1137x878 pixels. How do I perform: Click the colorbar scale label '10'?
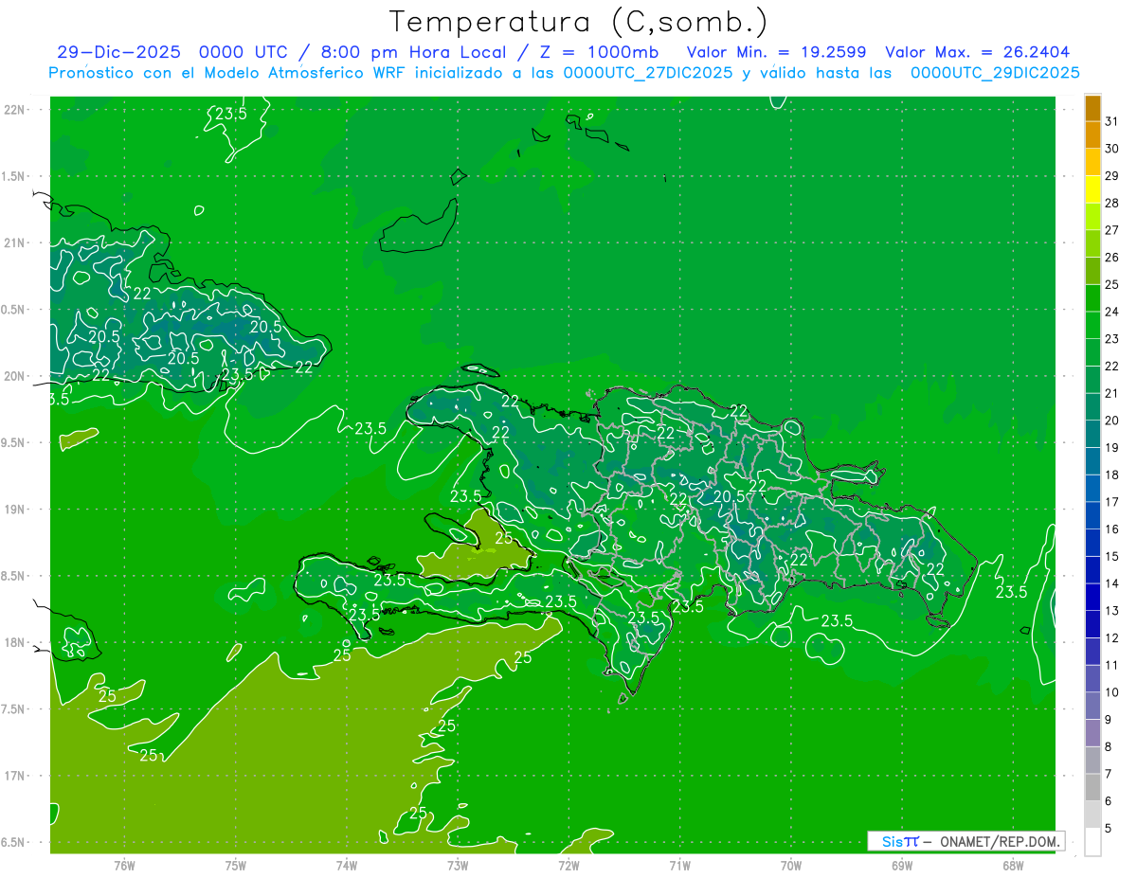[x=1112, y=692]
